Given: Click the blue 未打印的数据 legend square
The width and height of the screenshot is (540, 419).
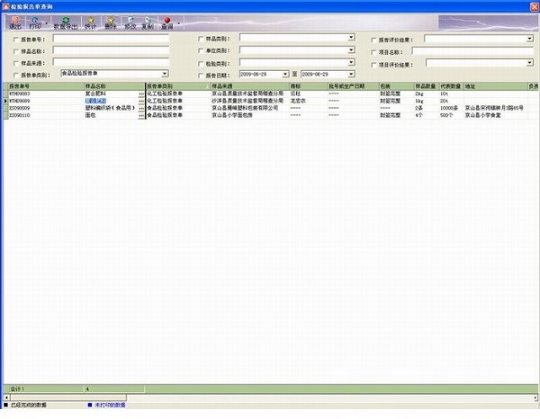Looking at the screenshot, I should (x=90, y=405).
